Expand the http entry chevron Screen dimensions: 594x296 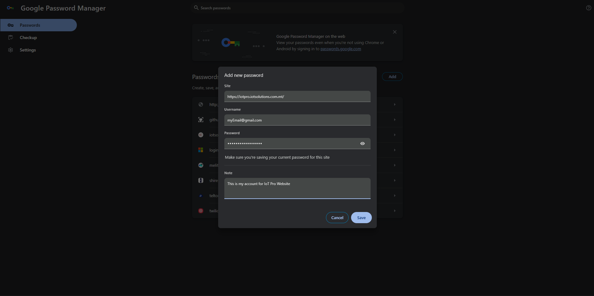point(394,104)
